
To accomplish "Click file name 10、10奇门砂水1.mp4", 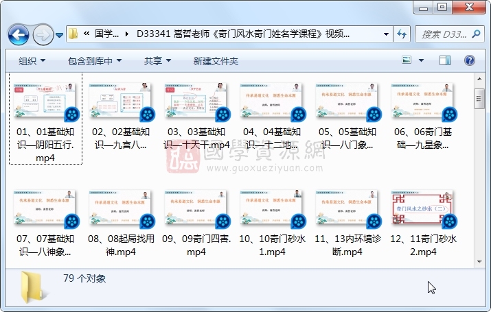I will pos(272,245).
